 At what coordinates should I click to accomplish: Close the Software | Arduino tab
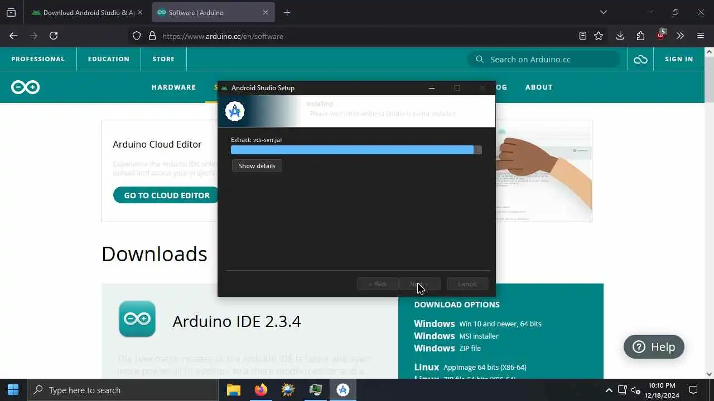[x=266, y=12]
